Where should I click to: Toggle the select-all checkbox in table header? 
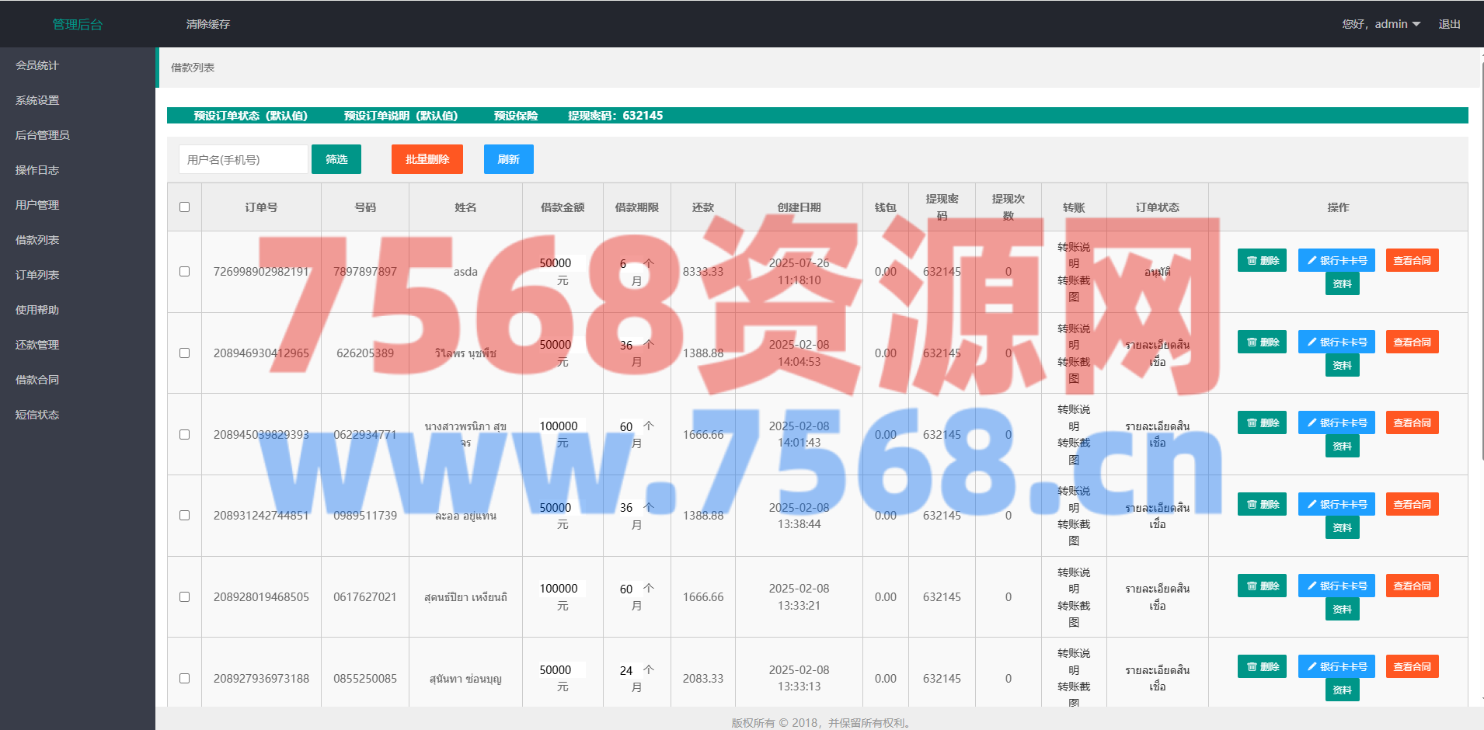184,207
